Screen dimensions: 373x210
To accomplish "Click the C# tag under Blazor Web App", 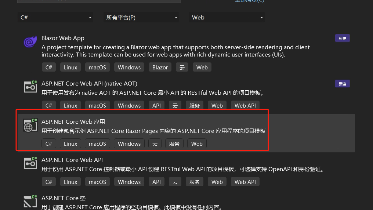I will pyautogui.click(x=49, y=67).
